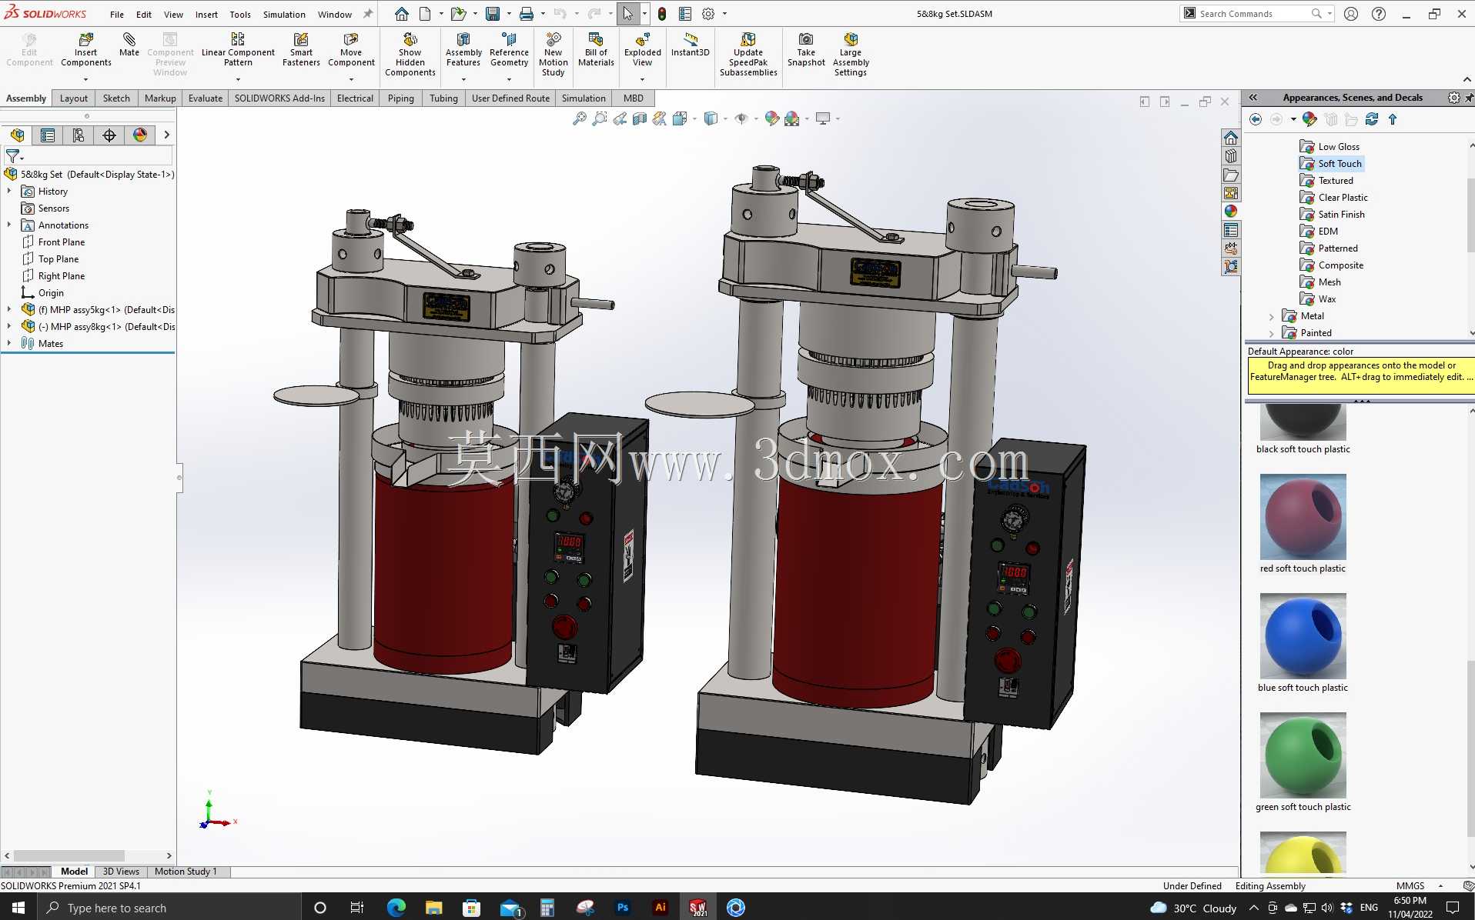
Task: Open the Simulation menu
Action: pyautogui.click(x=284, y=14)
